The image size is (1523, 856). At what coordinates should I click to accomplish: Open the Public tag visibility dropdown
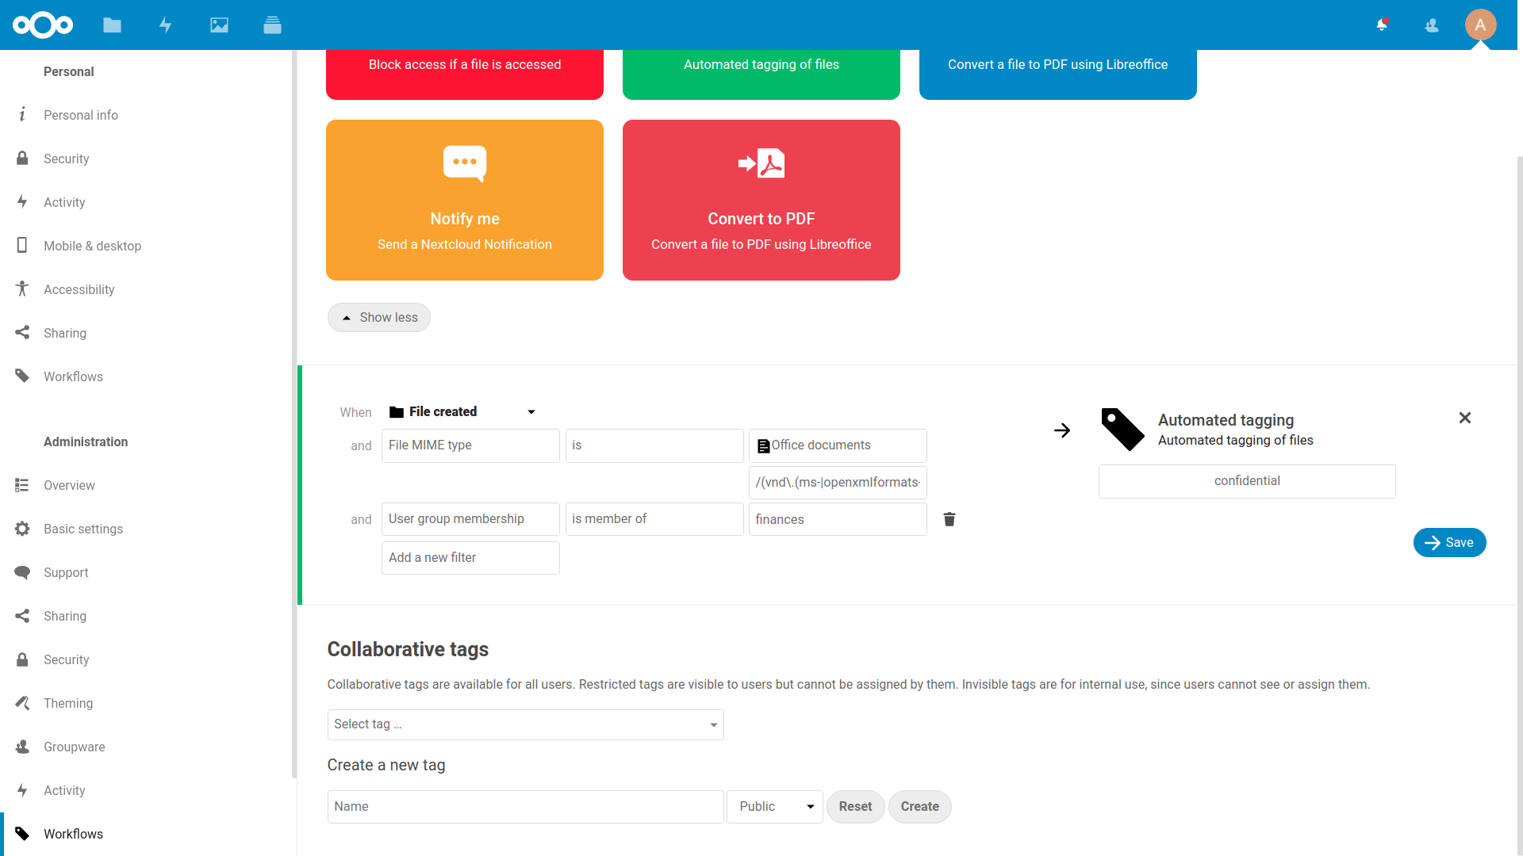774,806
